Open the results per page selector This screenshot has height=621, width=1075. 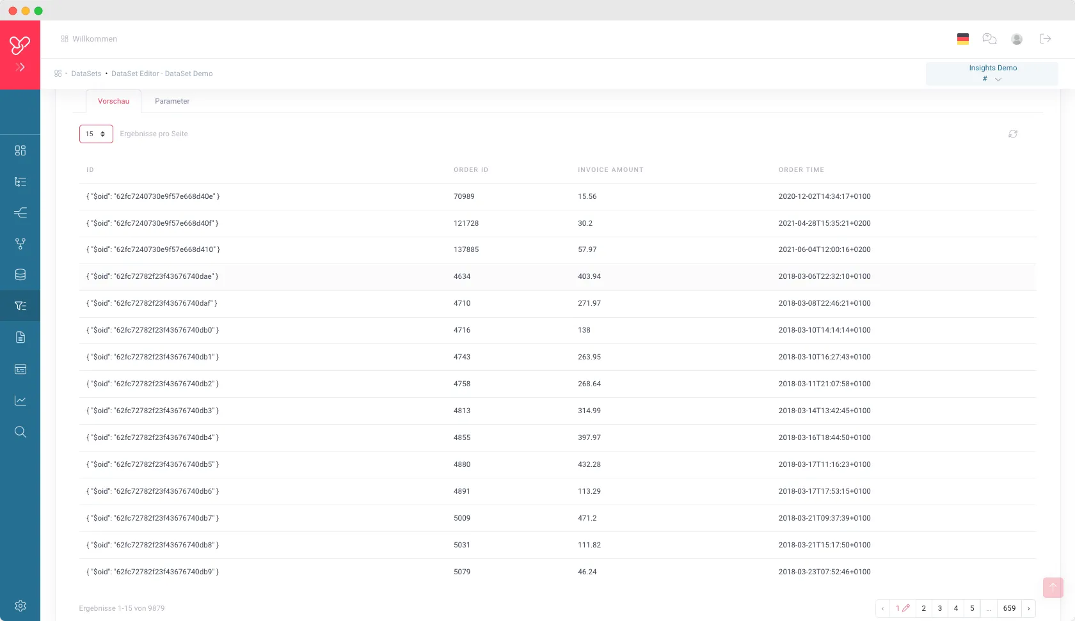coord(96,134)
